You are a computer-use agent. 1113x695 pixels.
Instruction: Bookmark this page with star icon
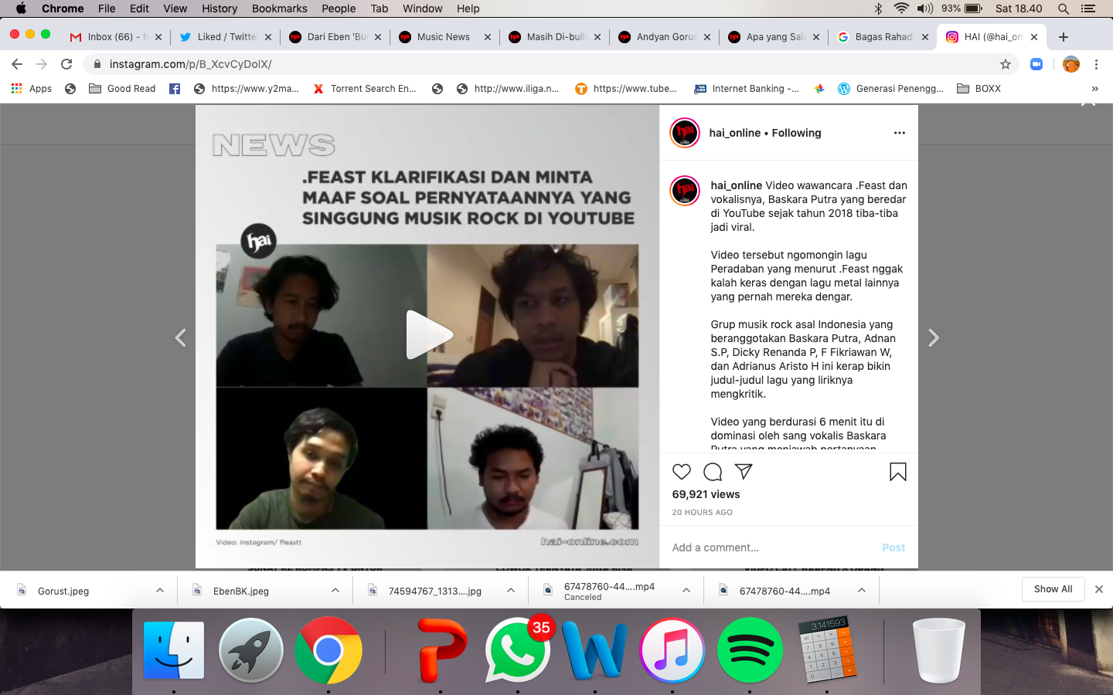tap(1005, 64)
